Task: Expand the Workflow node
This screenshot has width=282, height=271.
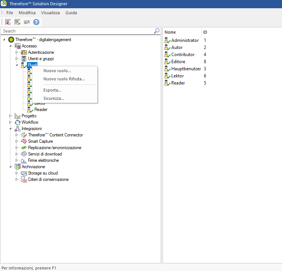Action: (10, 122)
